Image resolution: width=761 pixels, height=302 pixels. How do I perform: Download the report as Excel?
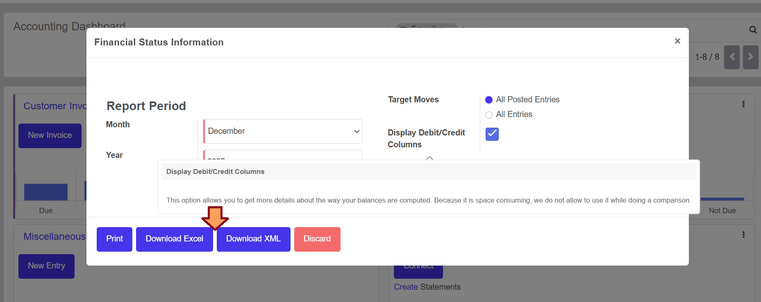(174, 239)
